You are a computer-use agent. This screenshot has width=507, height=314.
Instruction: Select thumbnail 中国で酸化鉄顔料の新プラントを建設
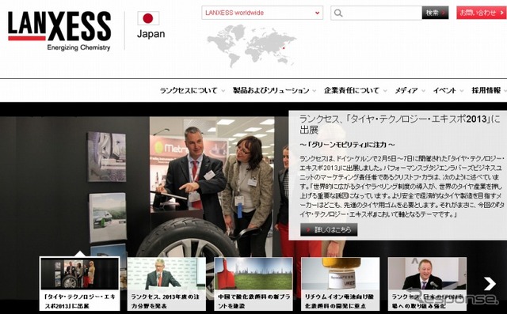pyautogui.click(x=253, y=284)
